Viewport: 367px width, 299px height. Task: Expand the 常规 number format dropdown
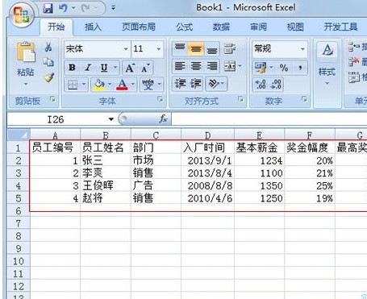point(302,49)
